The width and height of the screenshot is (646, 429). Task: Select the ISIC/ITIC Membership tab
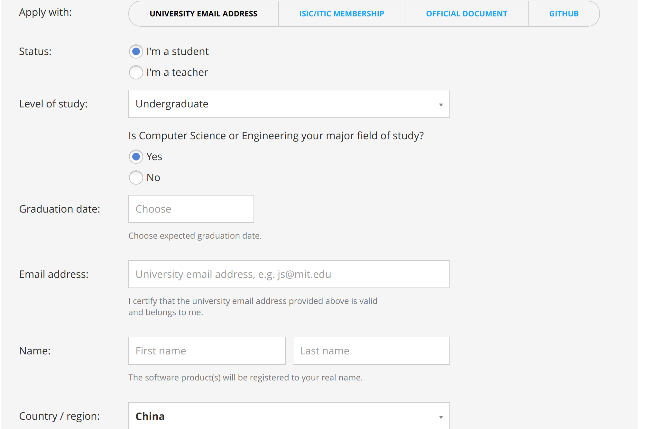pyautogui.click(x=341, y=14)
